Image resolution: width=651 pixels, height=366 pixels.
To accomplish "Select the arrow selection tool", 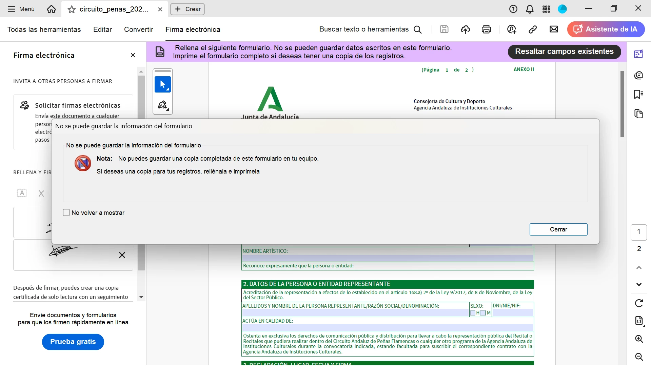I will point(163,84).
